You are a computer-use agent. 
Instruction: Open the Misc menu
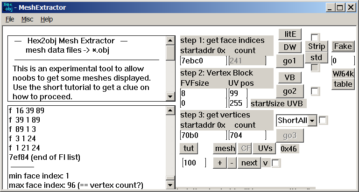click(x=27, y=19)
